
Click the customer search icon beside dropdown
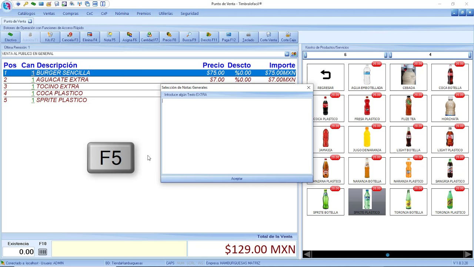(294, 54)
